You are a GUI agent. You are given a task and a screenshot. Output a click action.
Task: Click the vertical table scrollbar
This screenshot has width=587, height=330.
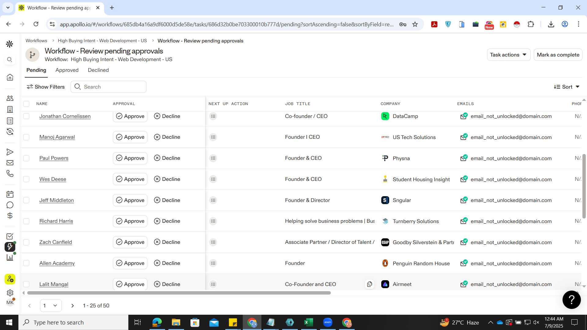pos(584,186)
